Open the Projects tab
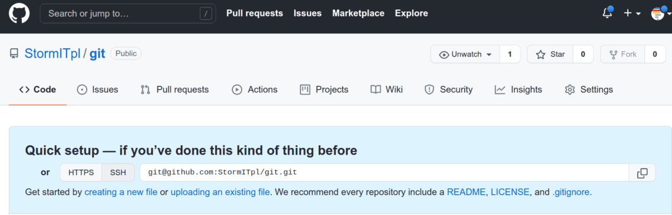 click(324, 90)
